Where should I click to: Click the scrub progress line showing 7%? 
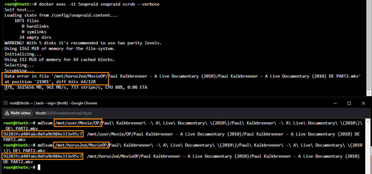[76, 88]
